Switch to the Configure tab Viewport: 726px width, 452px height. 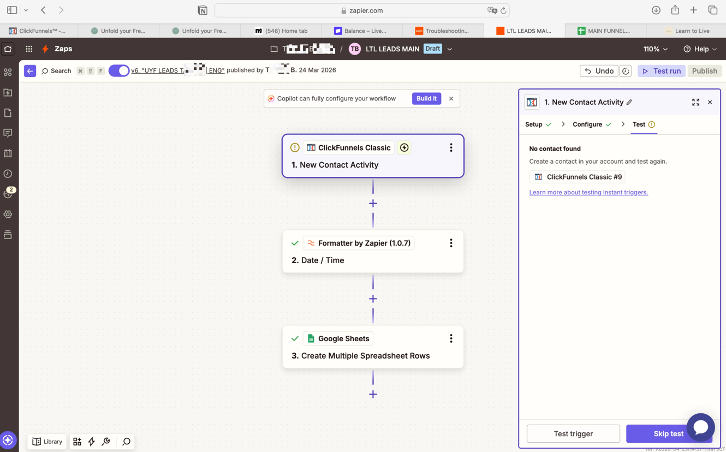(x=592, y=124)
